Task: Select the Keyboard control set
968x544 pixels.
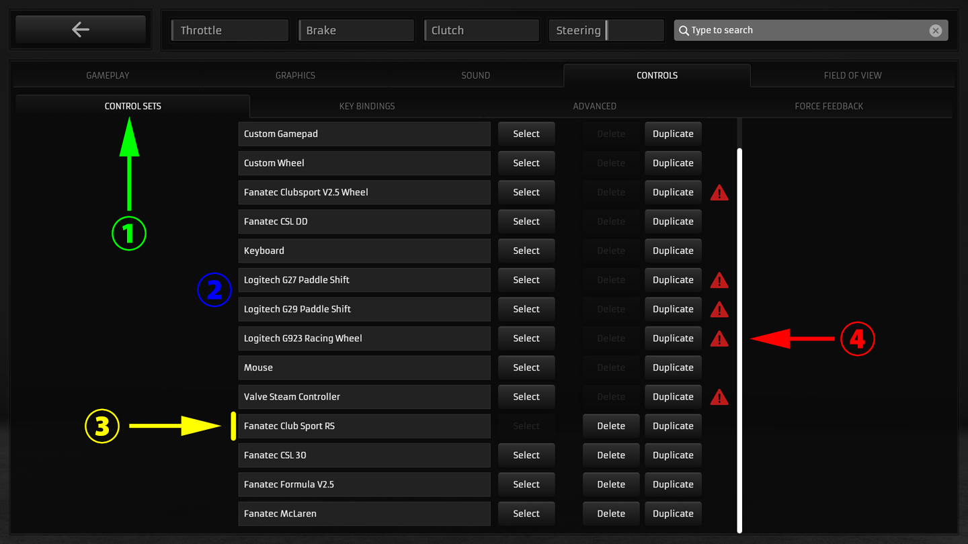Action: (526, 251)
